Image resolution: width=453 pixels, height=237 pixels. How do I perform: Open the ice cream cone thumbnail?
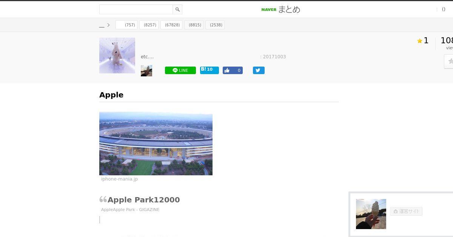coord(371,214)
